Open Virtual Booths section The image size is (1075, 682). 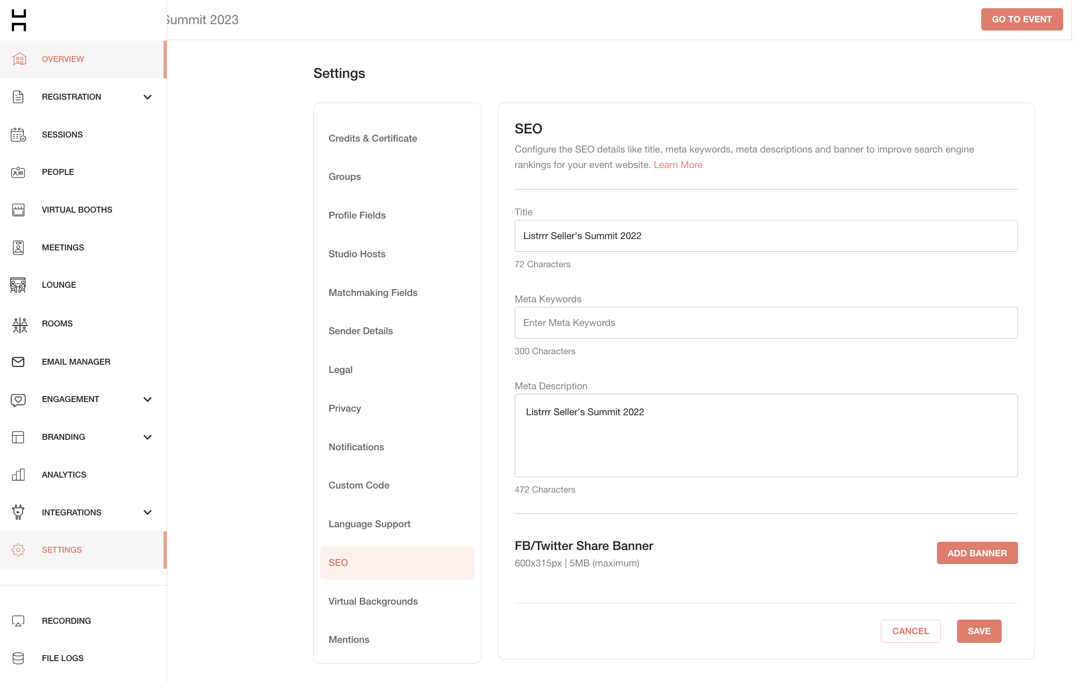click(x=83, y=210)
